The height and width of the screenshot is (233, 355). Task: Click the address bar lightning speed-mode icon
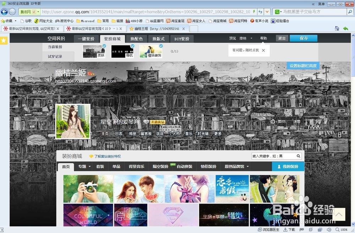(254, 12)
